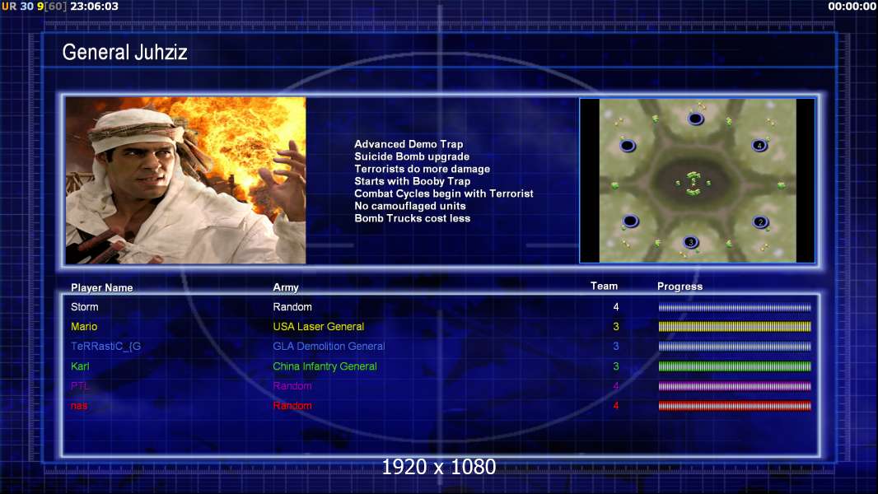
Task: Click the 'Team' column header
Action: pos(605,286)
